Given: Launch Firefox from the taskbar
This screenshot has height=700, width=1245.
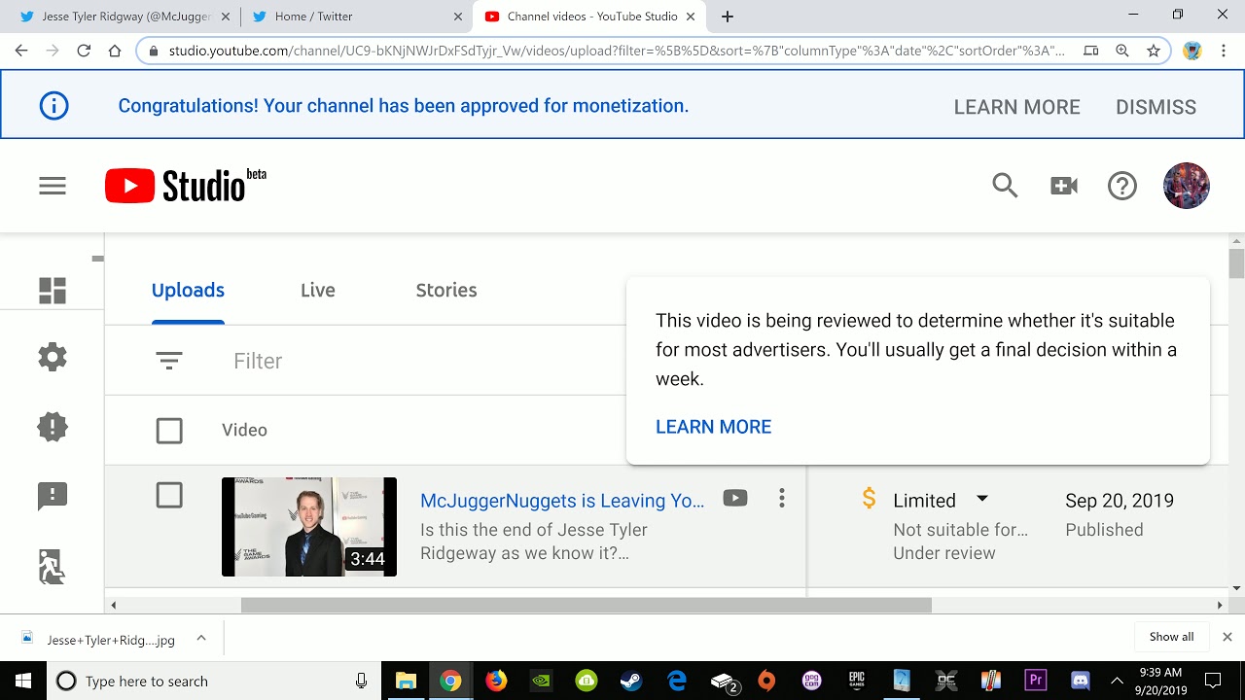Looking at the screenshot, I should point(496,681).
